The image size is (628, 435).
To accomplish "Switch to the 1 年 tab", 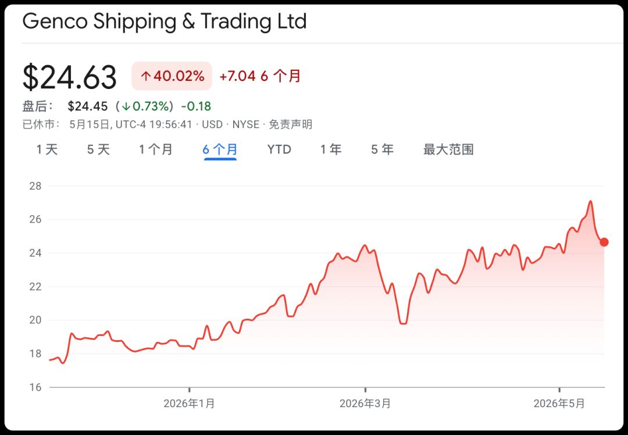I will tap(330, 150).
